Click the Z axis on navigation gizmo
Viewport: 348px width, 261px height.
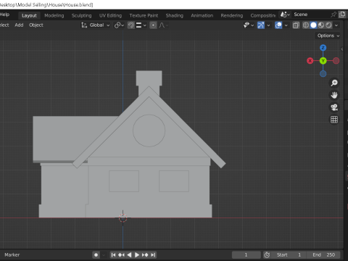323,48
